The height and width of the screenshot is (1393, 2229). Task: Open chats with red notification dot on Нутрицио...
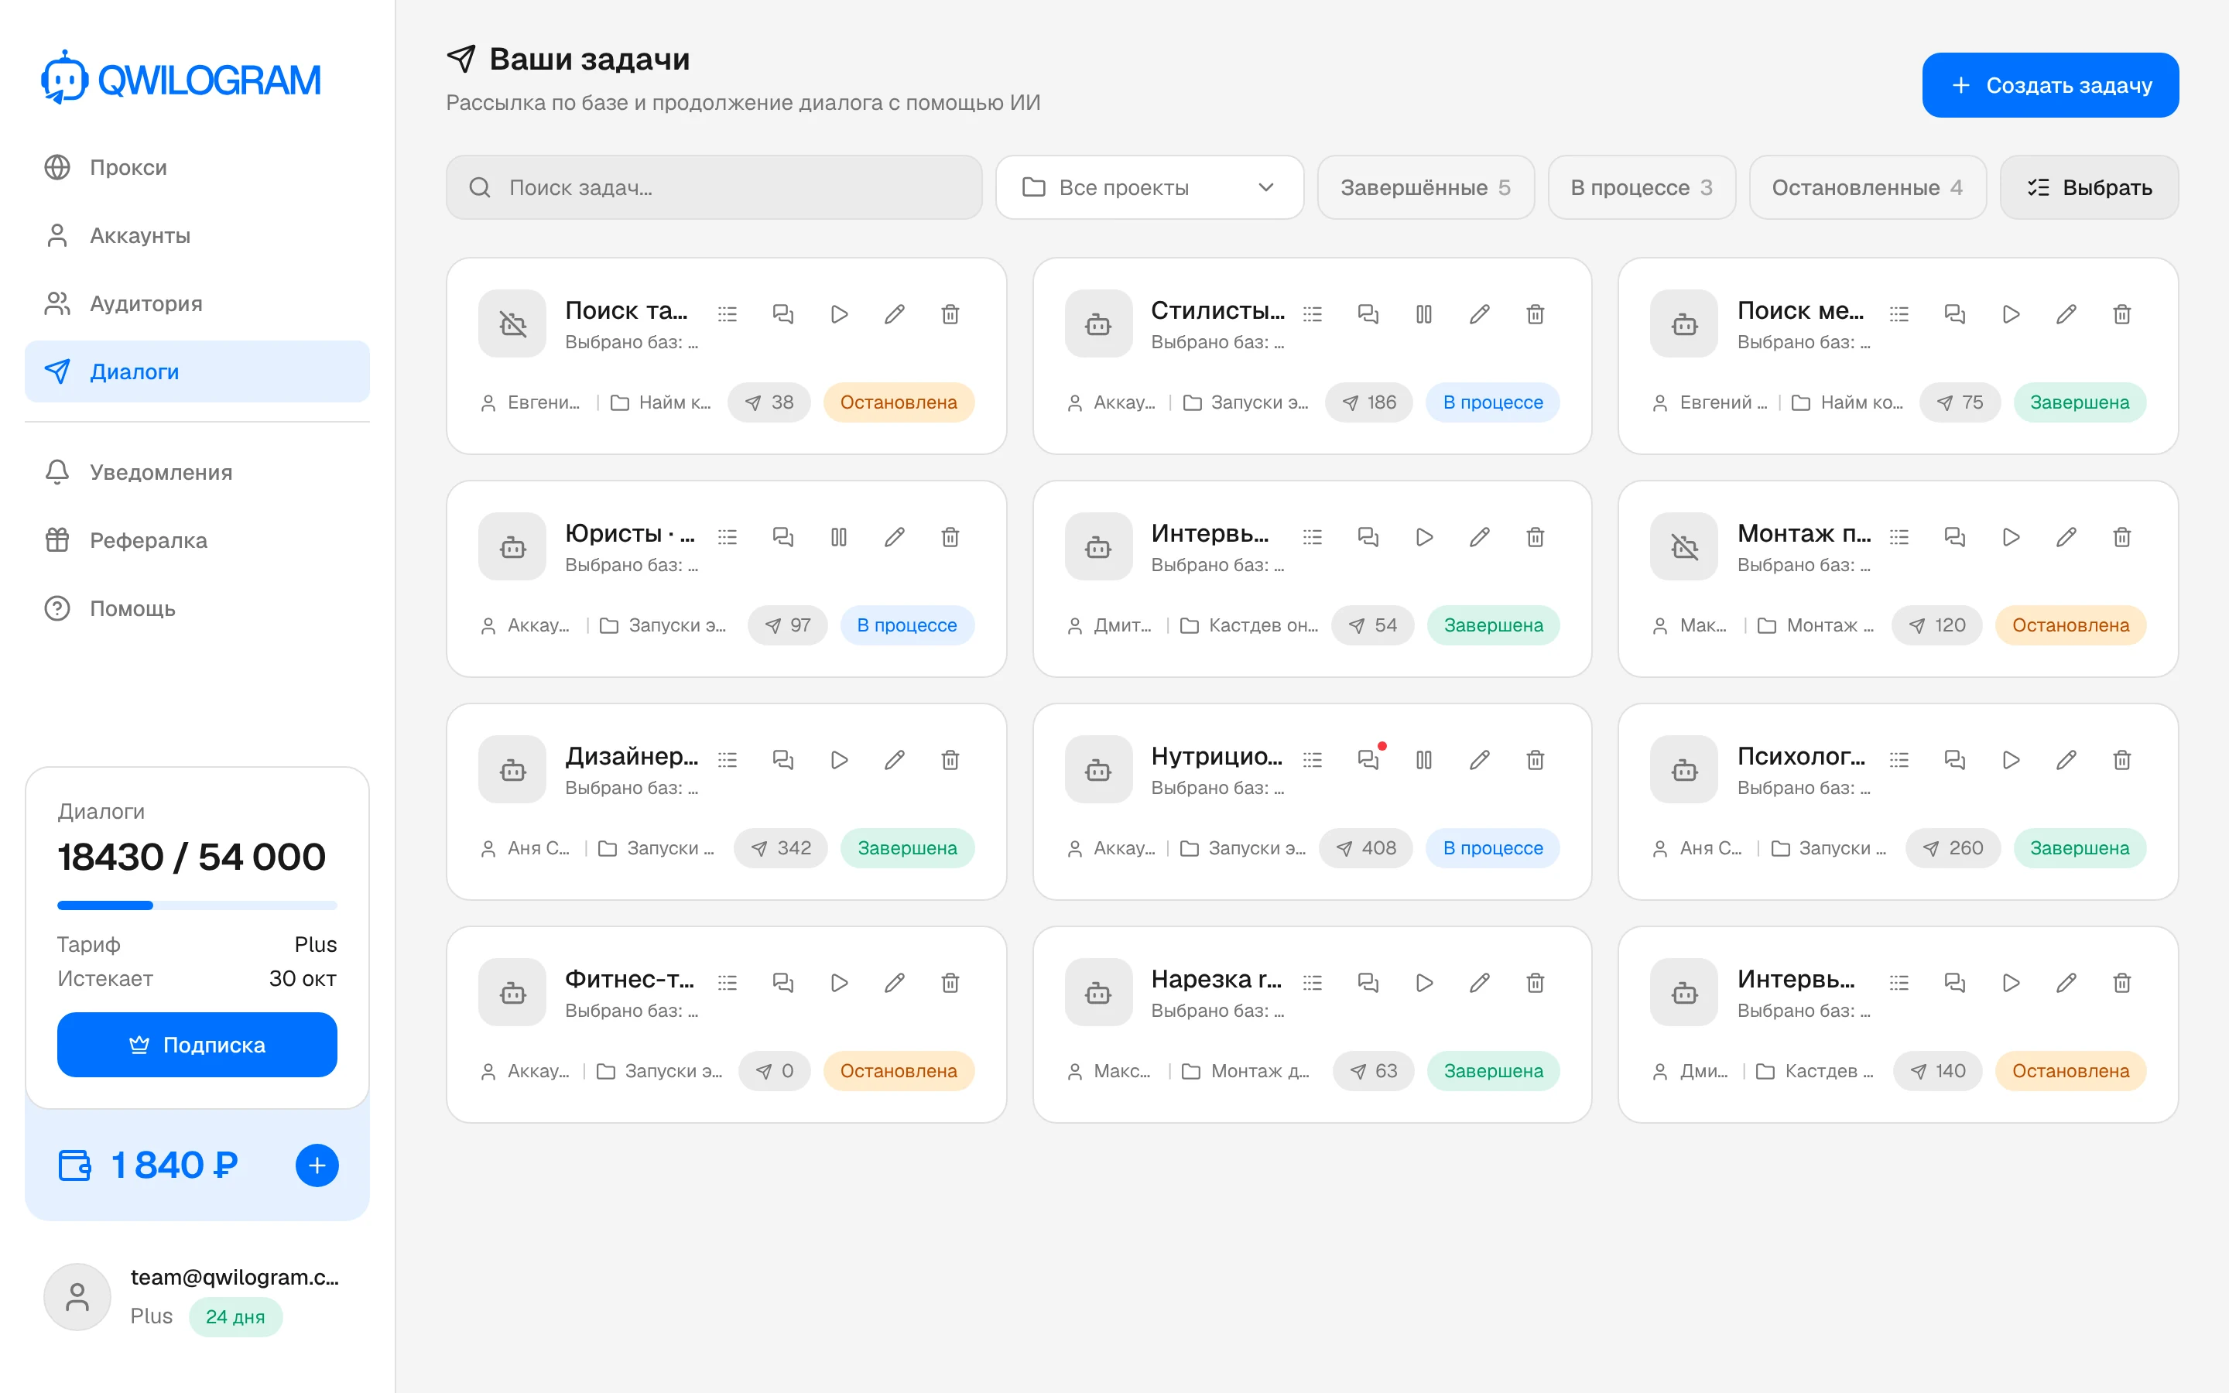click(1368, 760)
